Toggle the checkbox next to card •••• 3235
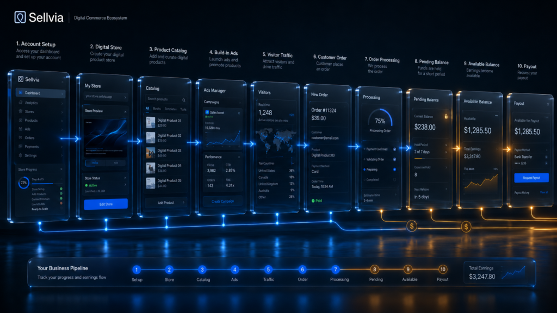This screenshot has height=313, width=557. (546, 163)
